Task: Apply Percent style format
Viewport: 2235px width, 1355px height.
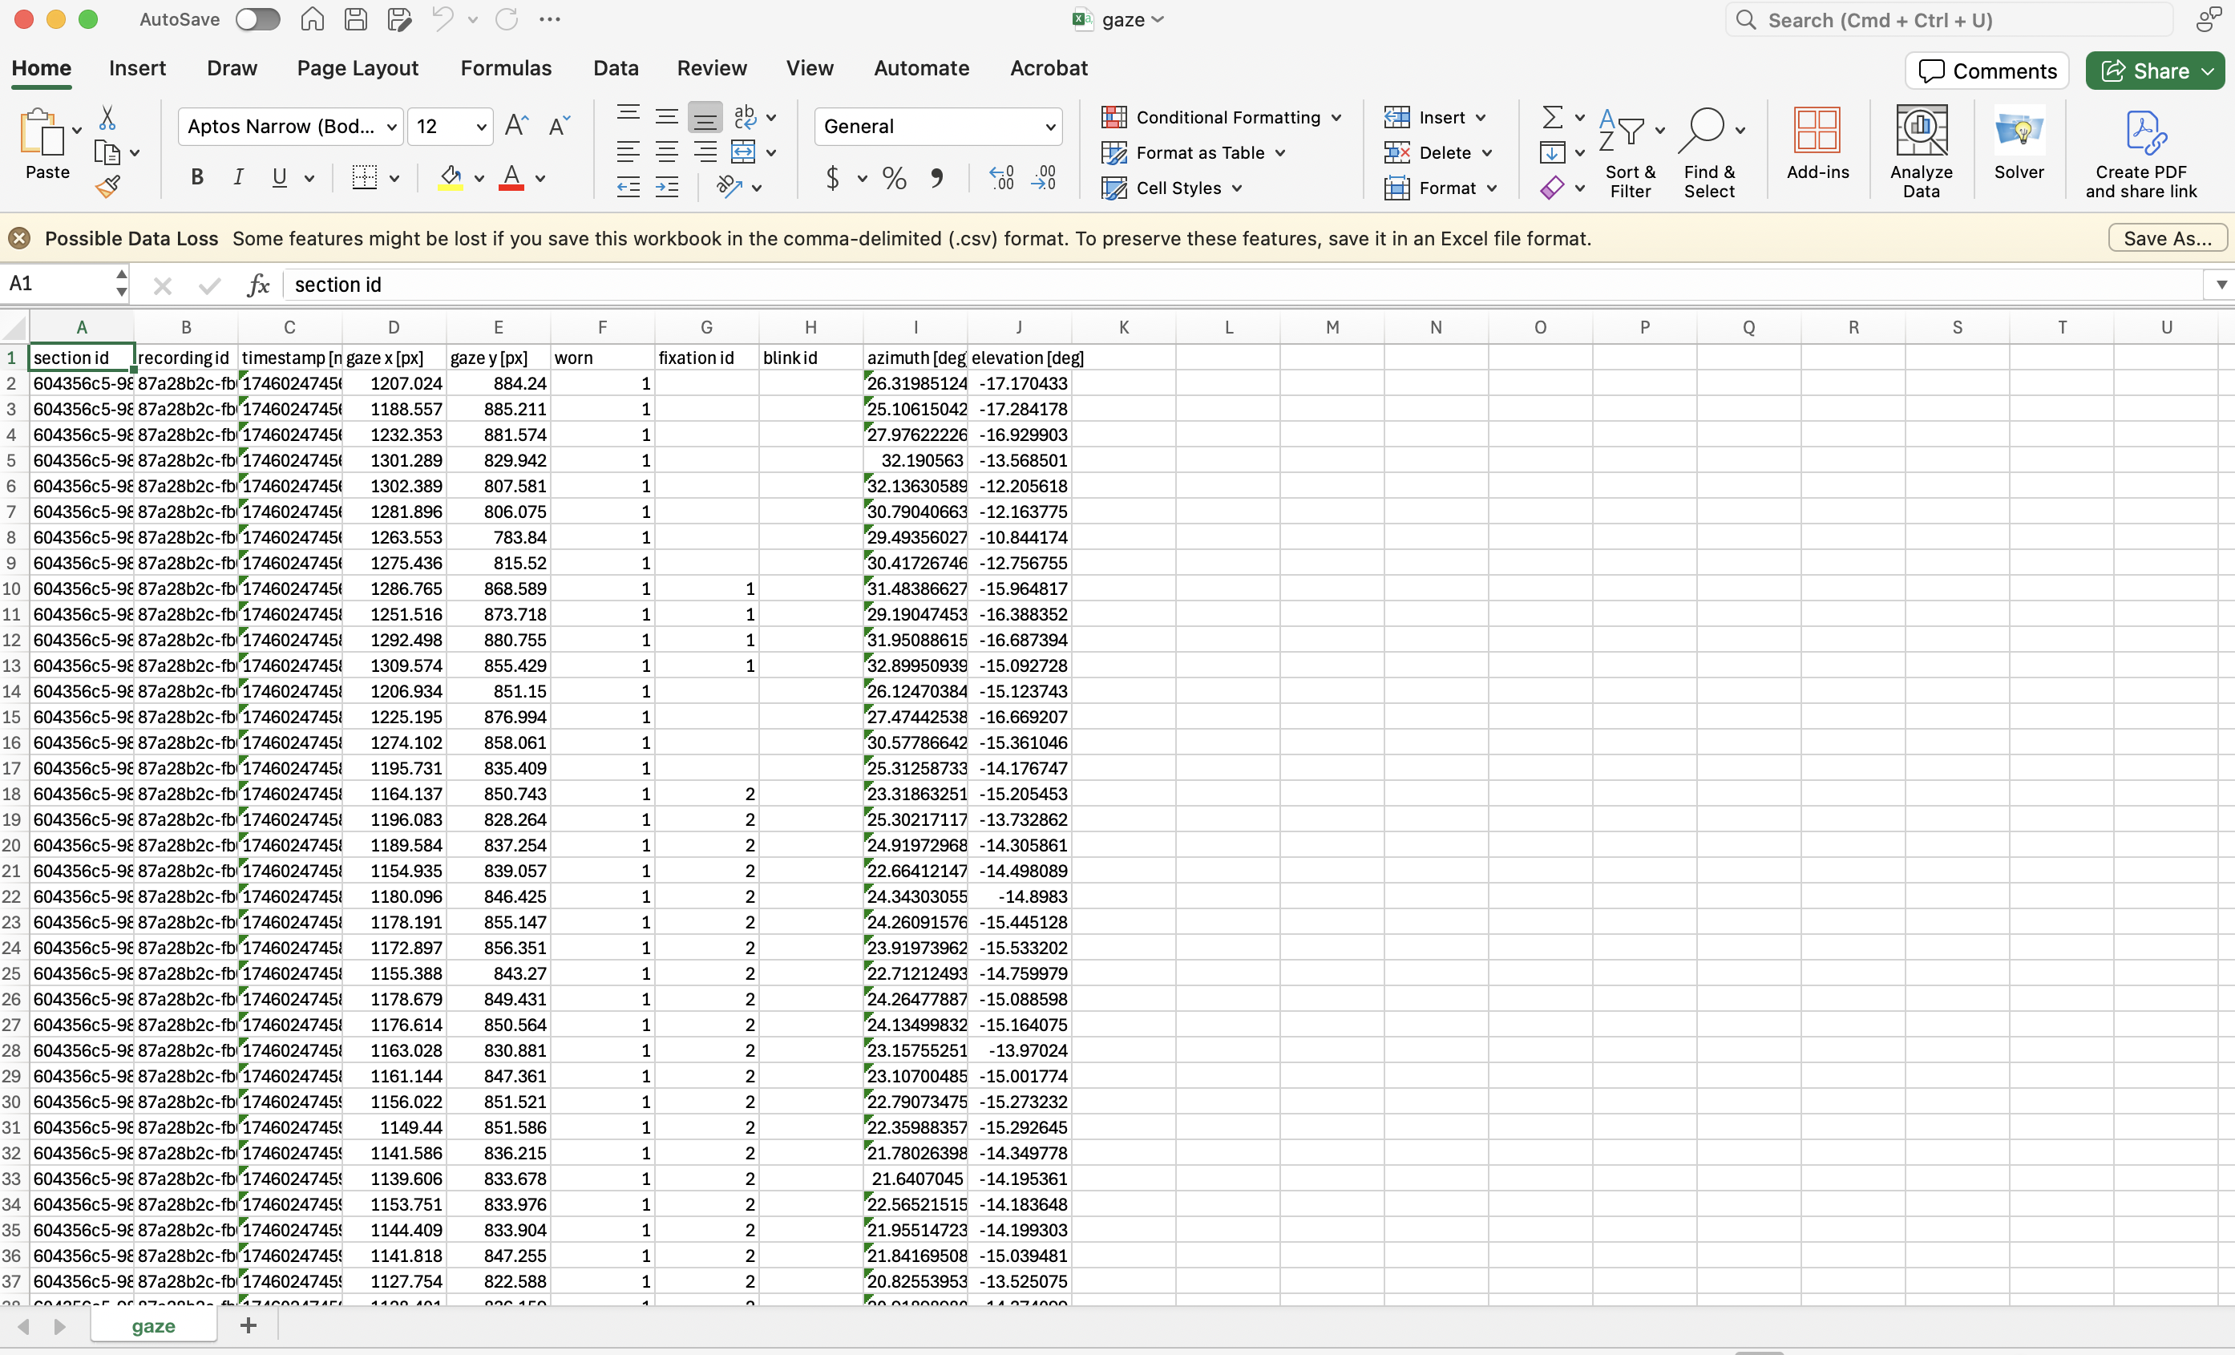Action: point(895,178)
